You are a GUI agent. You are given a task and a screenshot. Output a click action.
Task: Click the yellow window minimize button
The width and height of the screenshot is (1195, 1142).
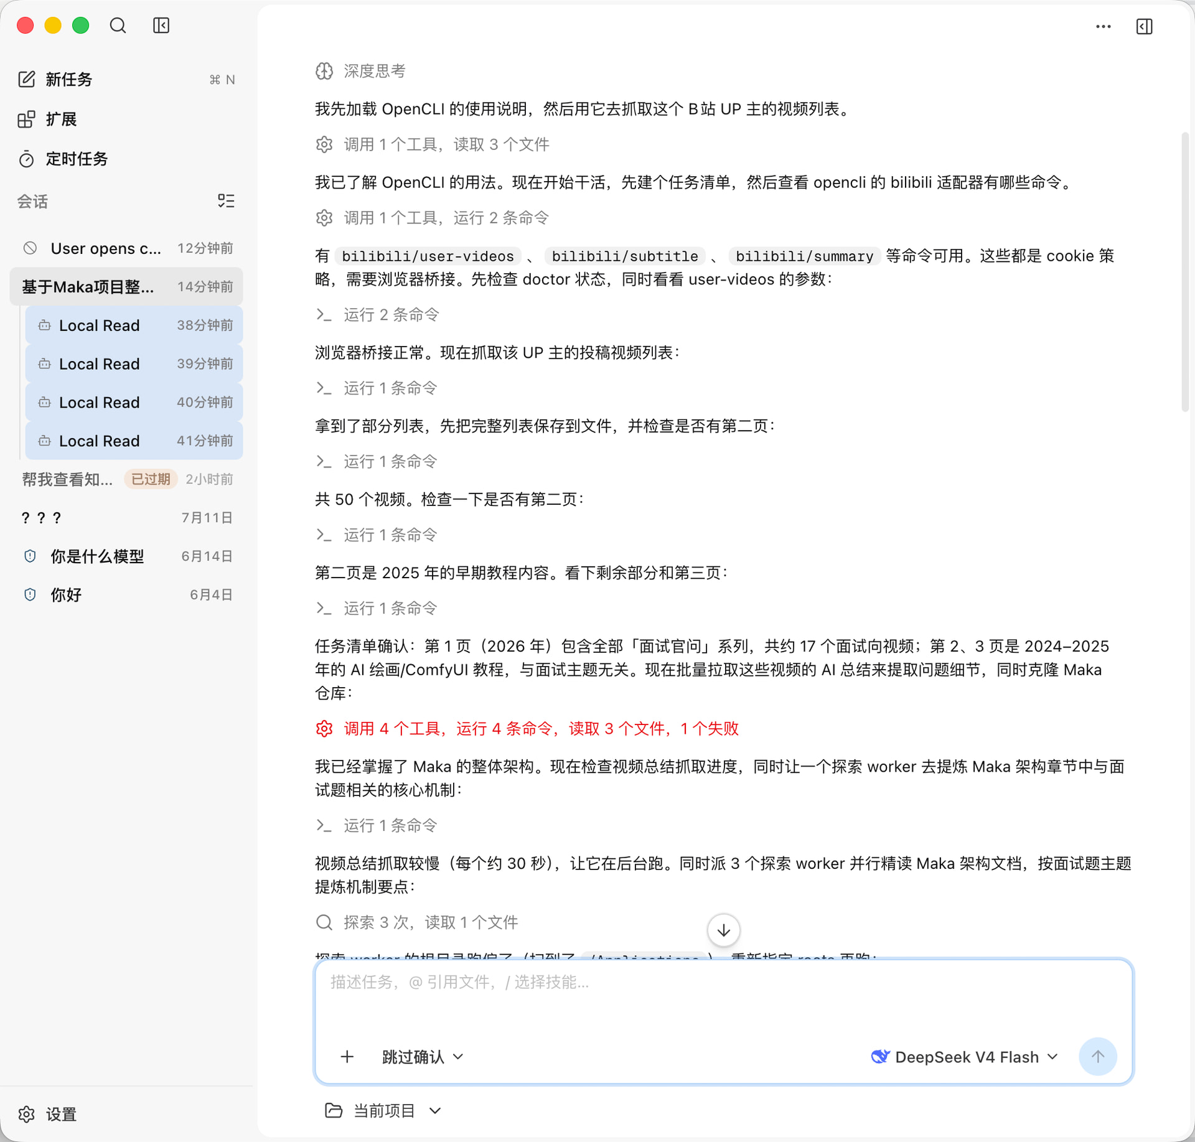click(53, 26)
